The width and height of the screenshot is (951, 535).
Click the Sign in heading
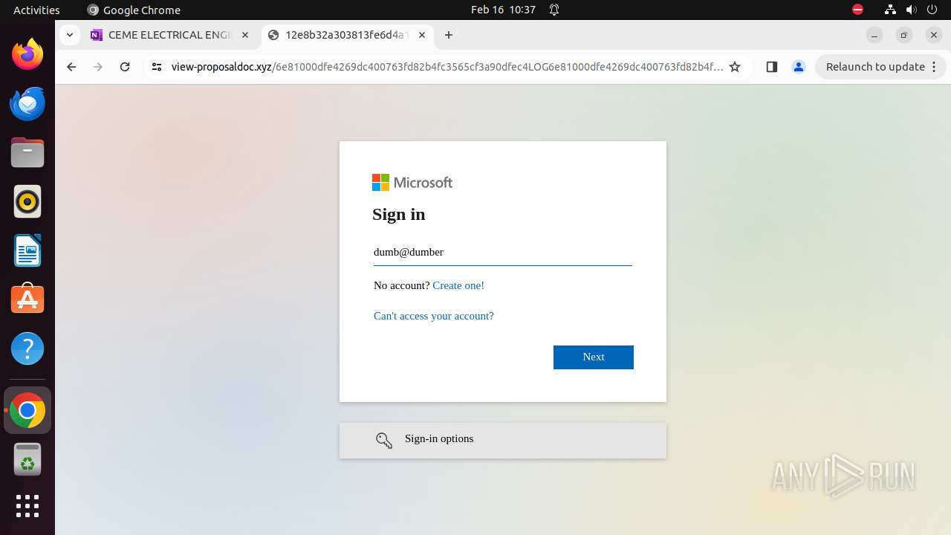pyautogui.click(x=399, y=214)
